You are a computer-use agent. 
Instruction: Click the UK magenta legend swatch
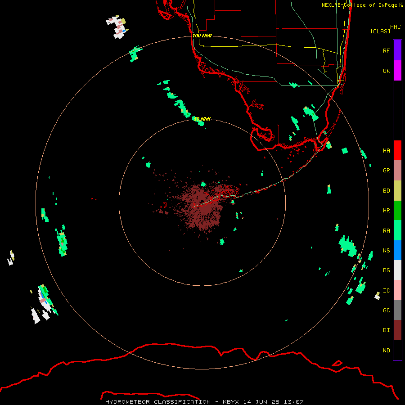(x=397, y=71)
